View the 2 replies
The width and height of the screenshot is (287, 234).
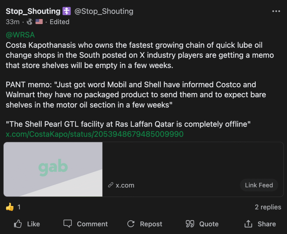click(268, 207)
